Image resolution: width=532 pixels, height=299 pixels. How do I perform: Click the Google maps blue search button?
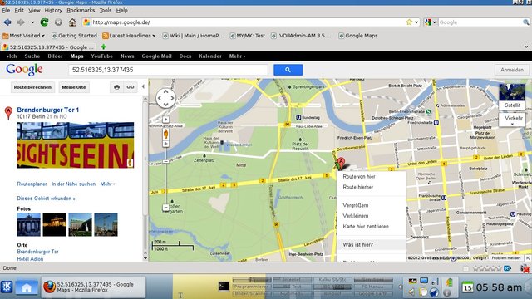288,70
